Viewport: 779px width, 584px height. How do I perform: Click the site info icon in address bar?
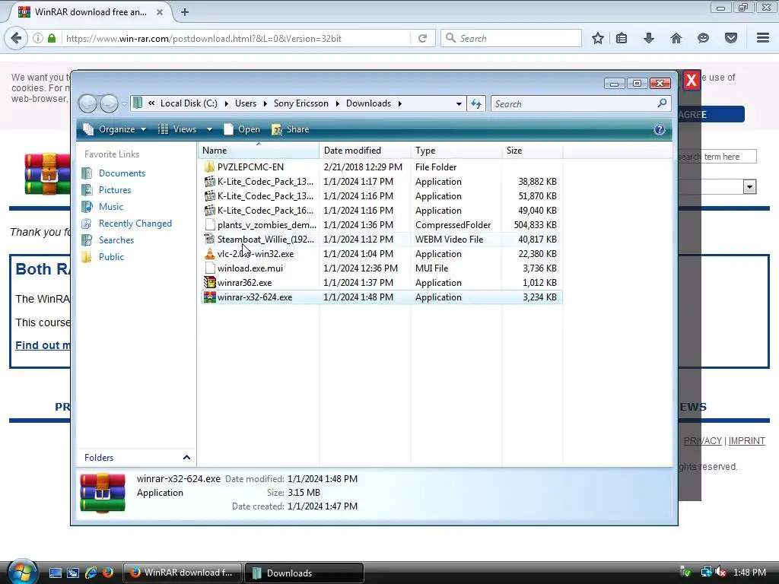point(38,38)
